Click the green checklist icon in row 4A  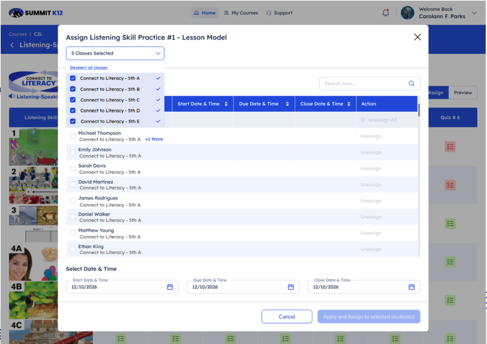(x=450, y=262)
